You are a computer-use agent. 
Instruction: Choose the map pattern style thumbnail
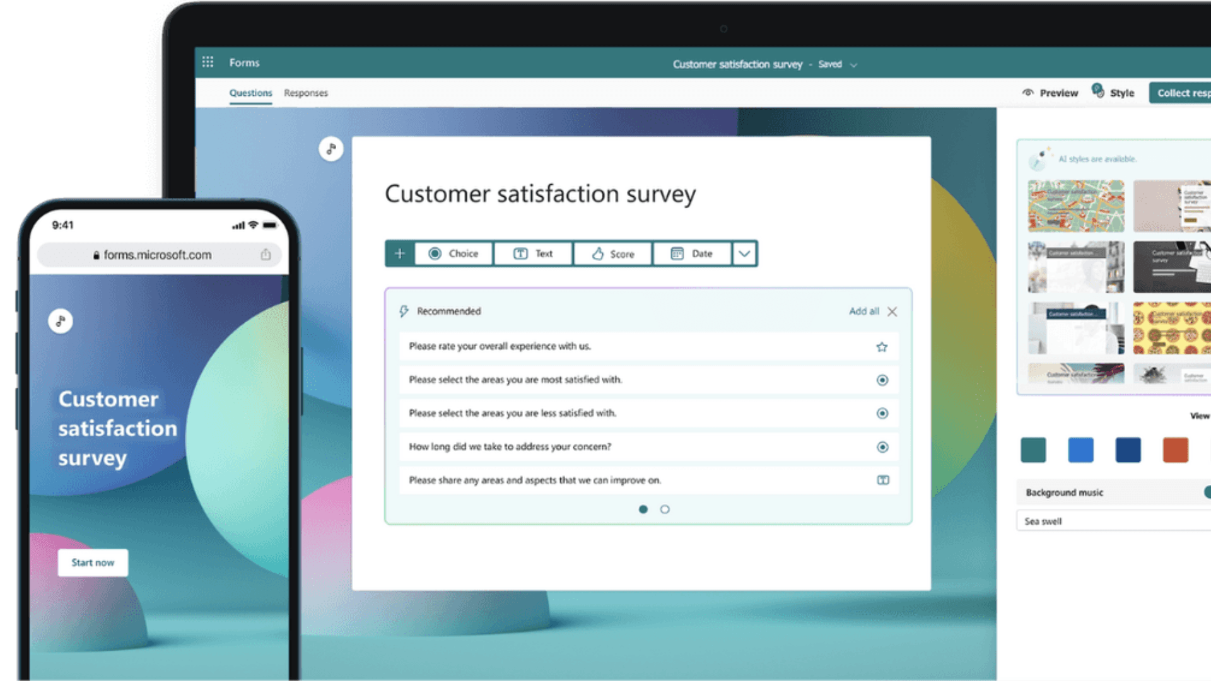pyautogui.click(x=1076, y=206)
